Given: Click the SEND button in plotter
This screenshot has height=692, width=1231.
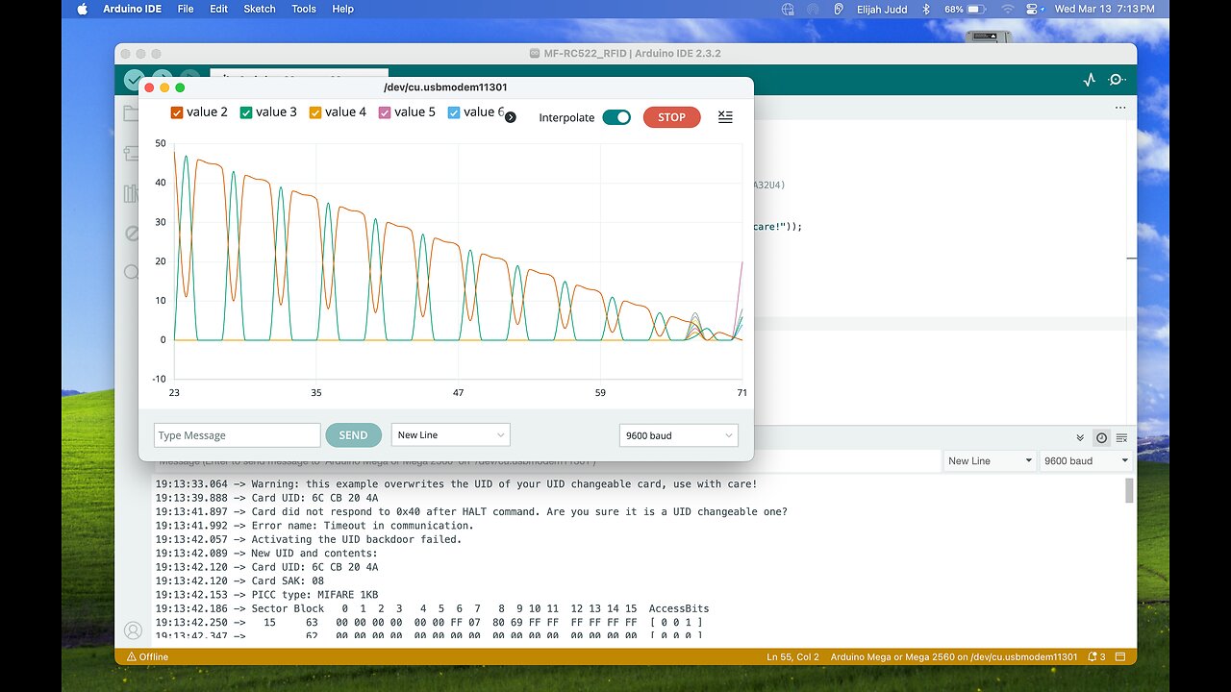Looking at the screenshot, I should (353, 435).
